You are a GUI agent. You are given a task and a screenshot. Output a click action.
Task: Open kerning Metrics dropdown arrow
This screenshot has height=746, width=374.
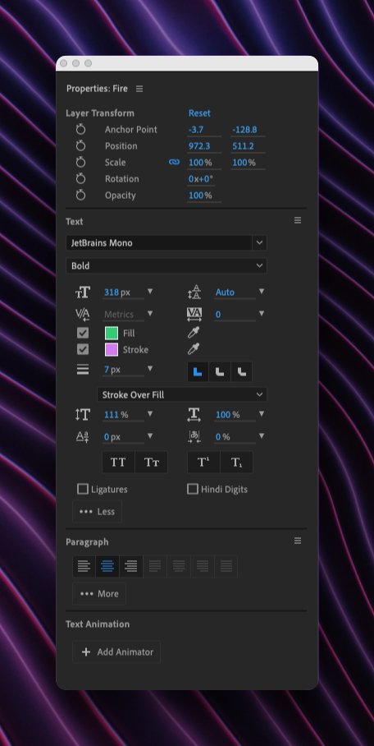[x=150, y=313]
